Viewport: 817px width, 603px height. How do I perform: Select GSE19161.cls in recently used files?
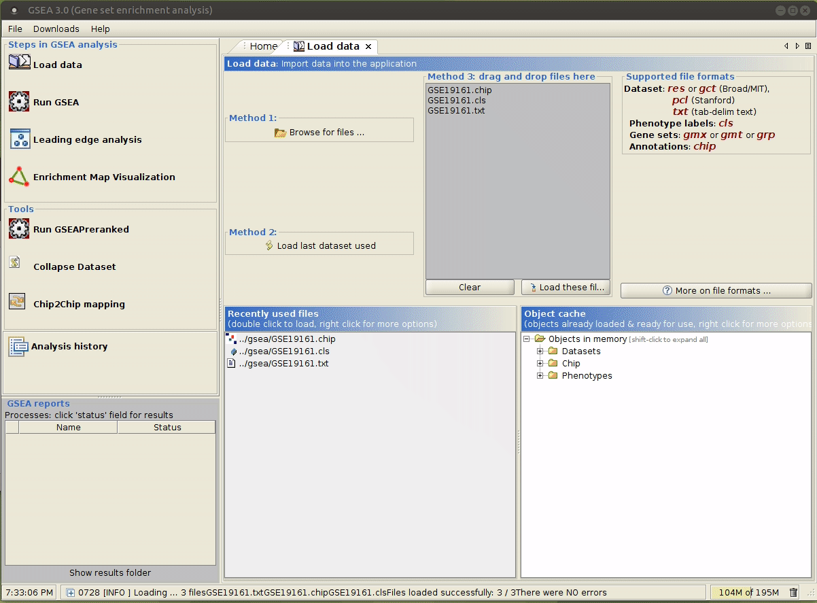click(283, 351)
